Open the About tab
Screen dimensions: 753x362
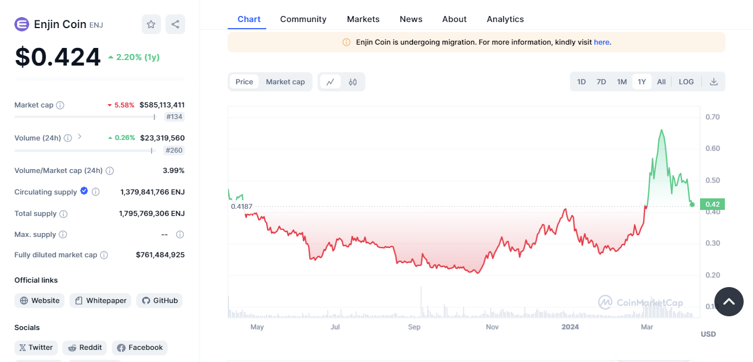pos(454,19)
